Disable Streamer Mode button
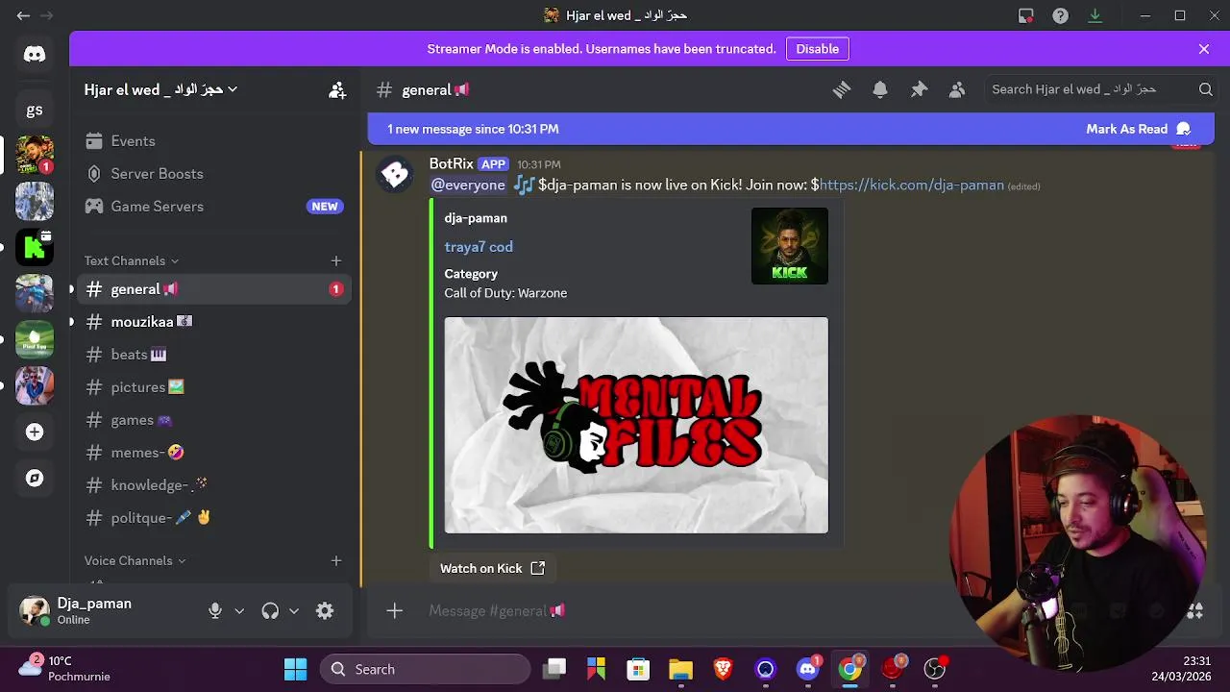Image resolution: width=1230 pixels, height=692 pixels. click(818, 49)
